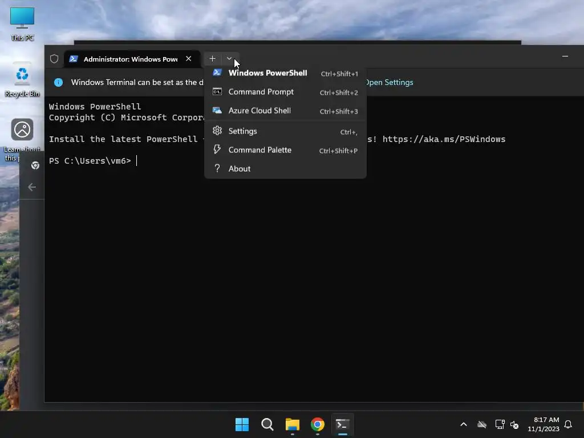Open clock showing 8:17 AM
This screenshot has width=584, height=438.
(x=544, y=424)
